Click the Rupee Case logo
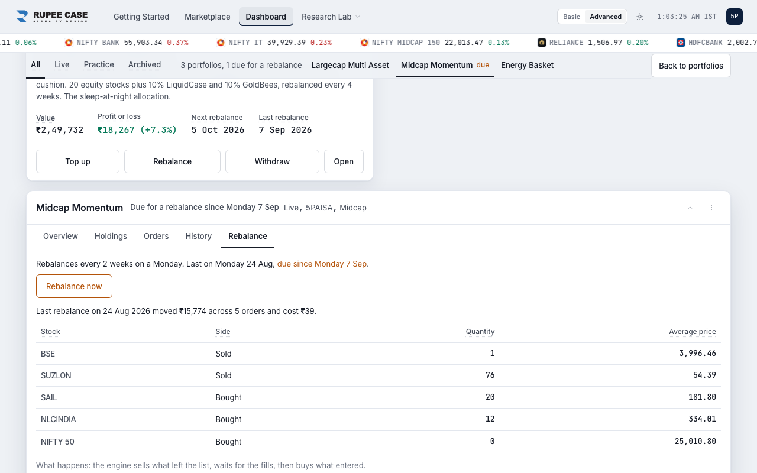Viewport: 757px width, 473px height. tap(52, 17)
